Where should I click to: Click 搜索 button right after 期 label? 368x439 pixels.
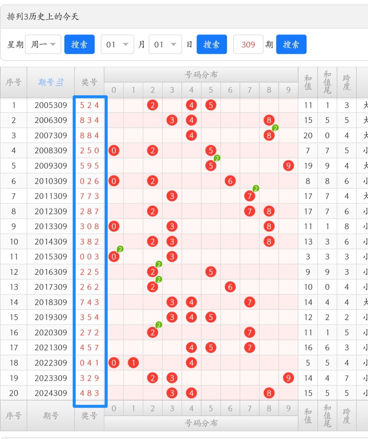click(x=291, y=44)
